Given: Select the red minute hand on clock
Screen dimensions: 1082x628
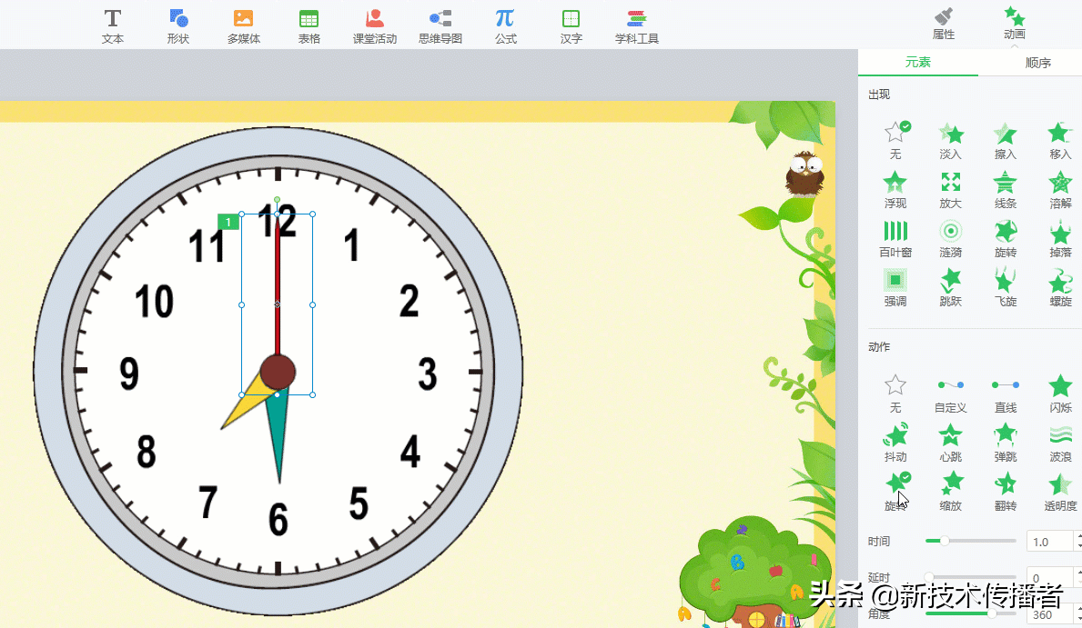Looking at the screenshot, I should tap(278, 286).
